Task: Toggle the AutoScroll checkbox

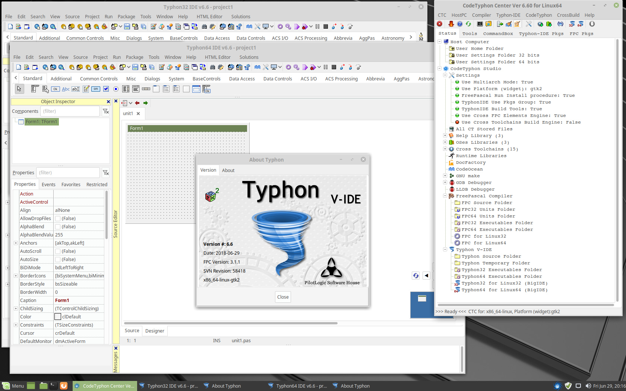Action: coord(58,251)
